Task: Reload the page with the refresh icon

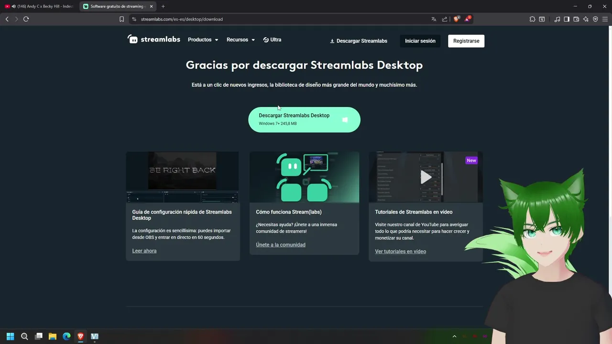Action: click(x=26, y=19)
